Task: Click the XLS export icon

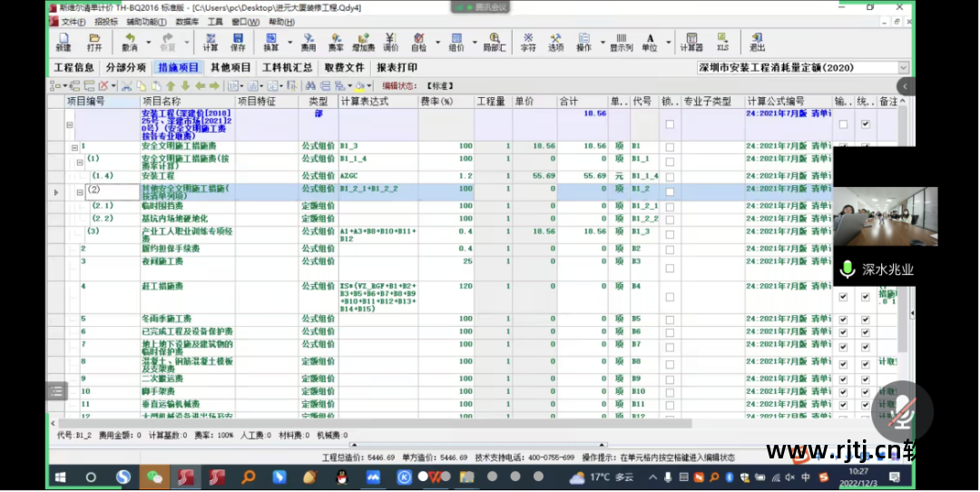Action: click(722, 42)
